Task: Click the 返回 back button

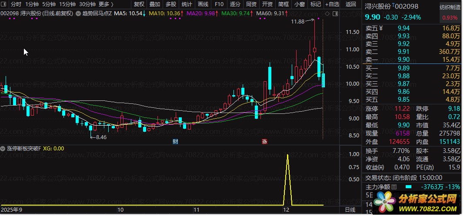Action: pyautogui.click(x=351, y=4)
